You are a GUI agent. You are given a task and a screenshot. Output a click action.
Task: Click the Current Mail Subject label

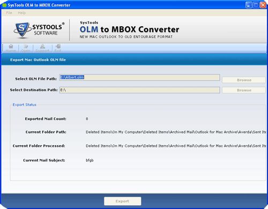[44, 160]
